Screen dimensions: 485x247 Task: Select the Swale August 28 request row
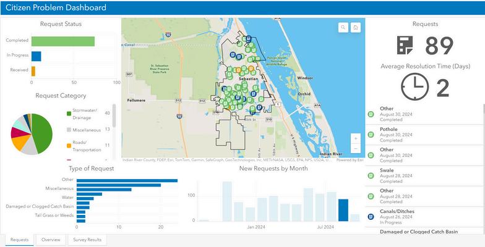pos(424,176)
